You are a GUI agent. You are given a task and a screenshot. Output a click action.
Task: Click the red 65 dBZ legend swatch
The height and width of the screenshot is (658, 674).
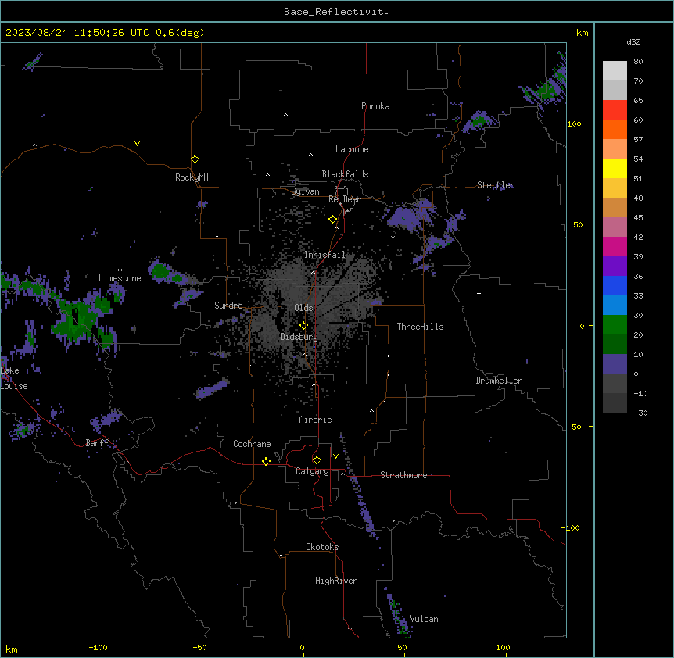tap(615, 109)
